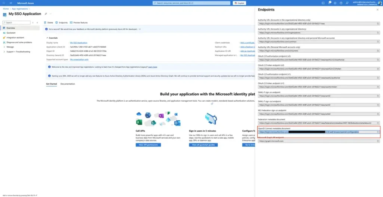Click the Delete toolbar button
The height and width of the screenshot is (197, 383).
point(48,23)
